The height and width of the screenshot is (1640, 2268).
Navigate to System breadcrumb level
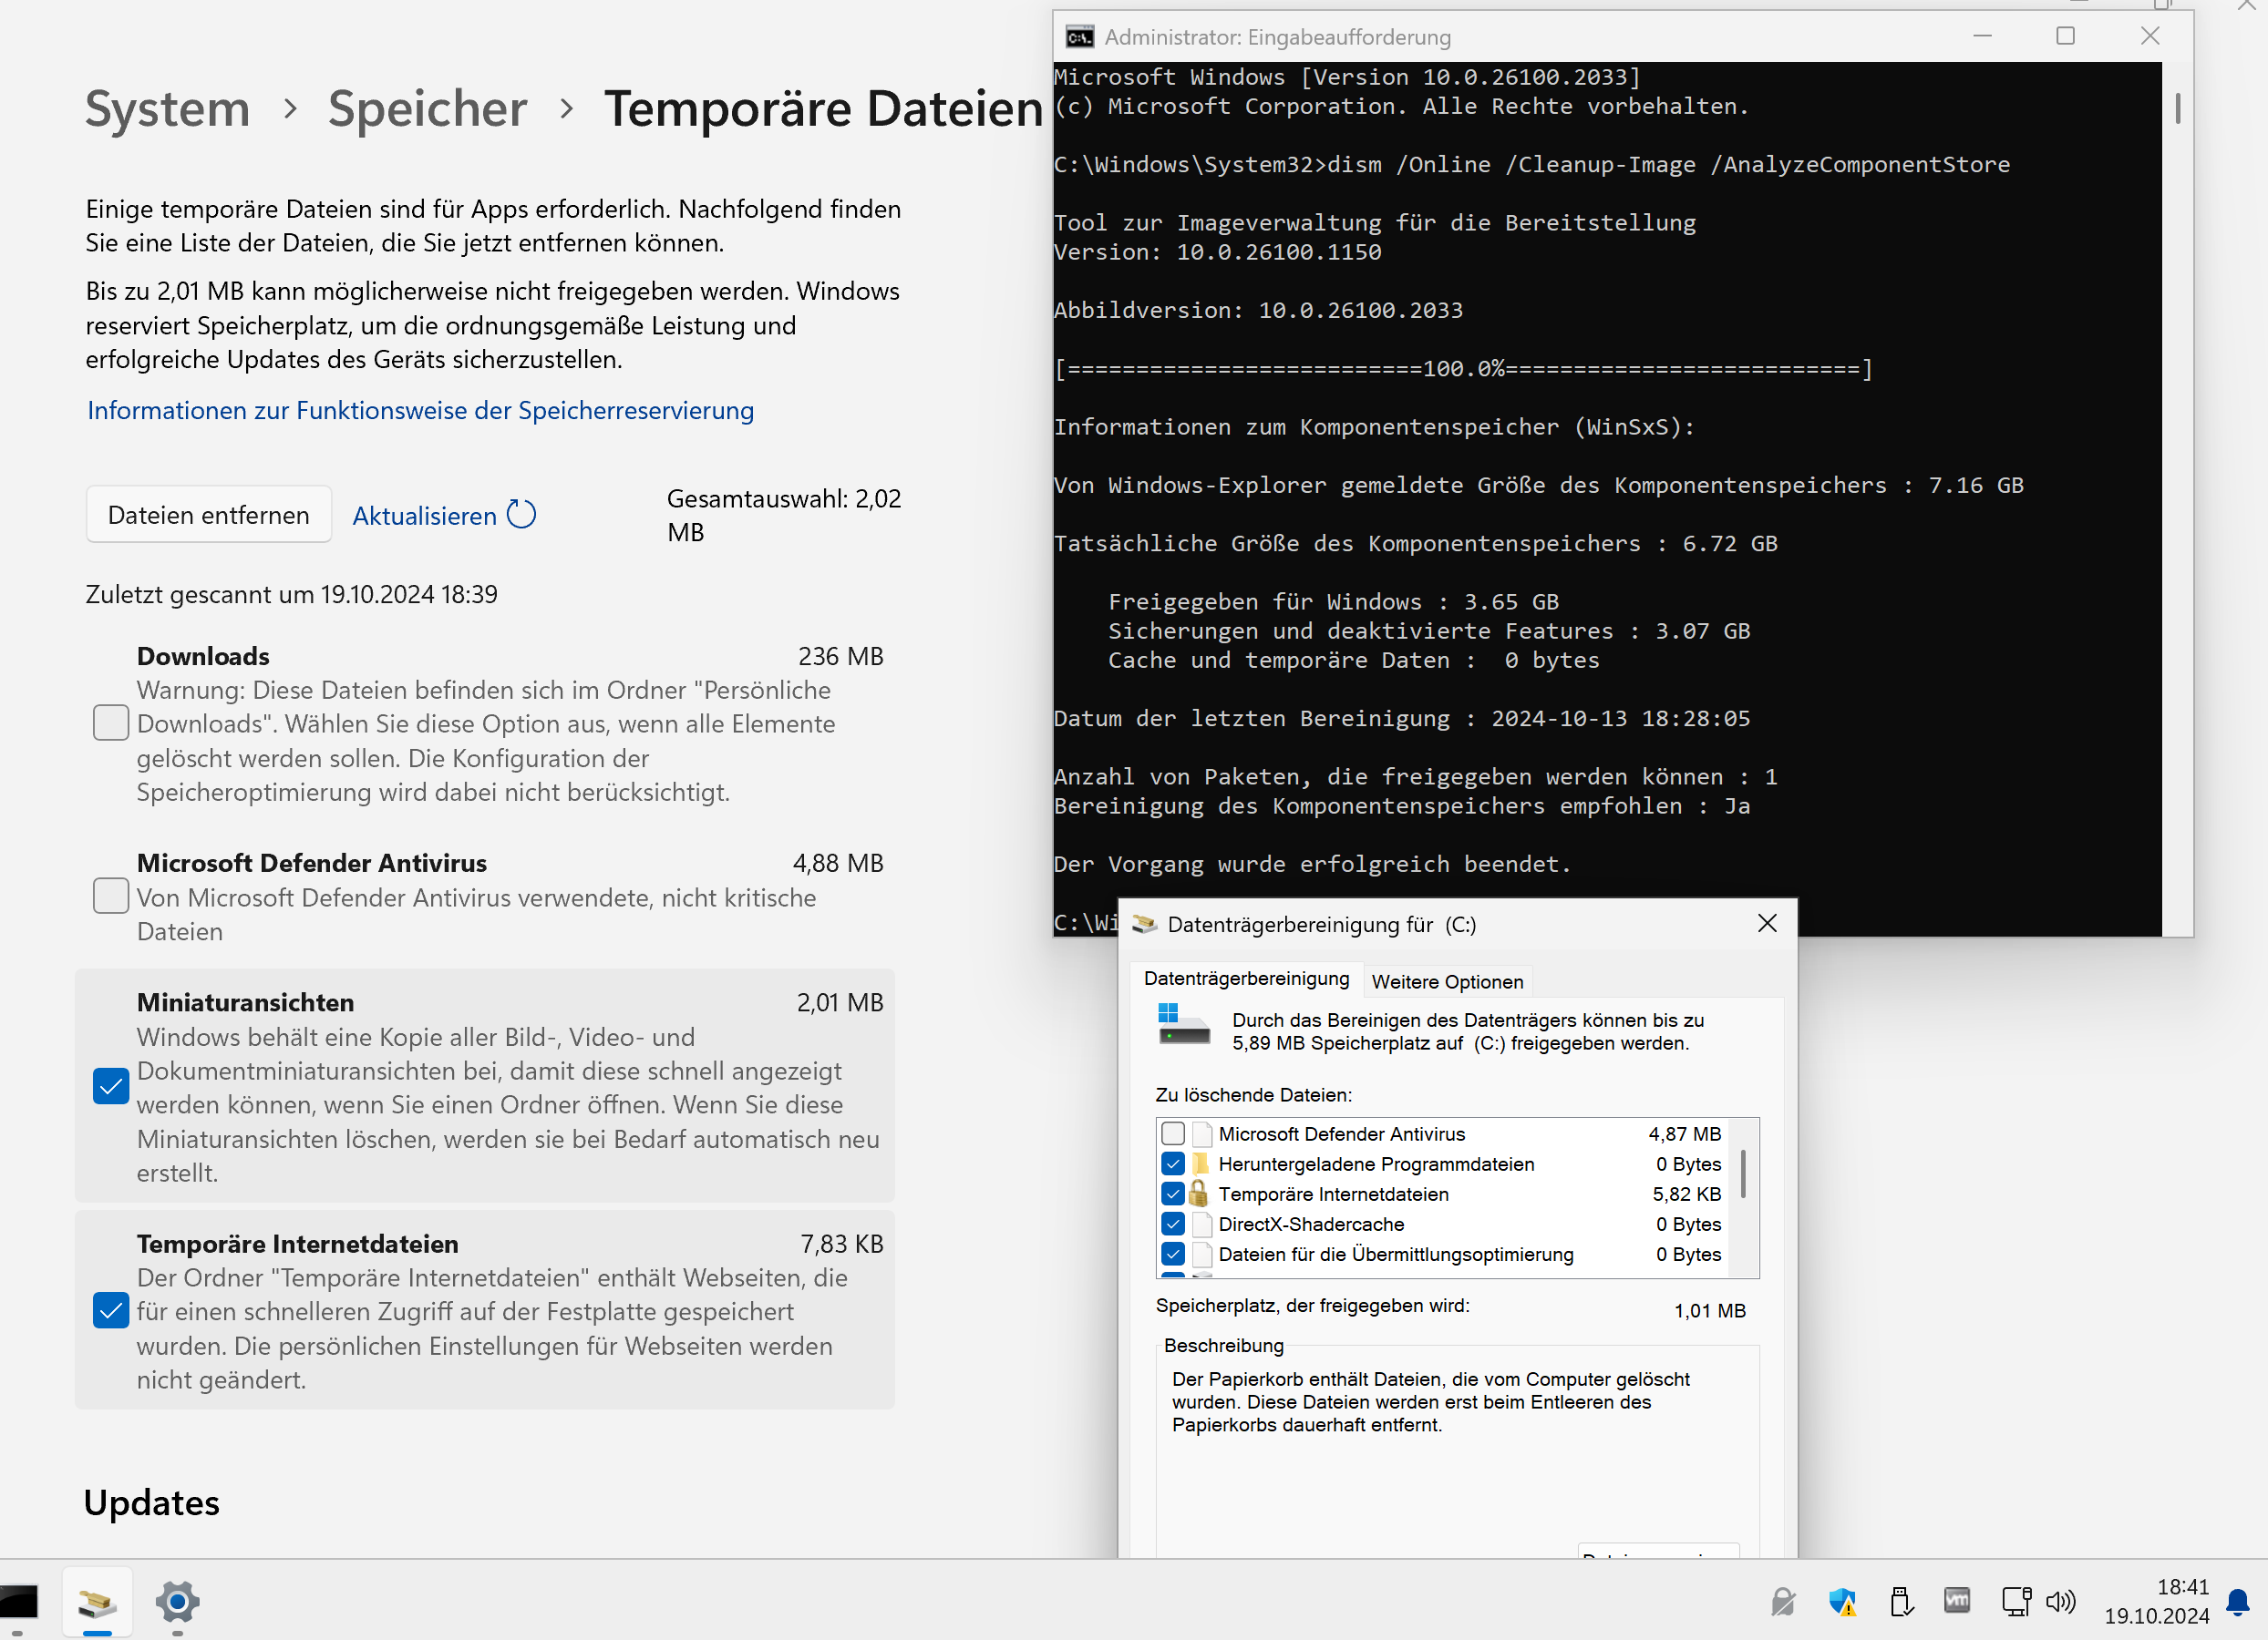[167, 108]
